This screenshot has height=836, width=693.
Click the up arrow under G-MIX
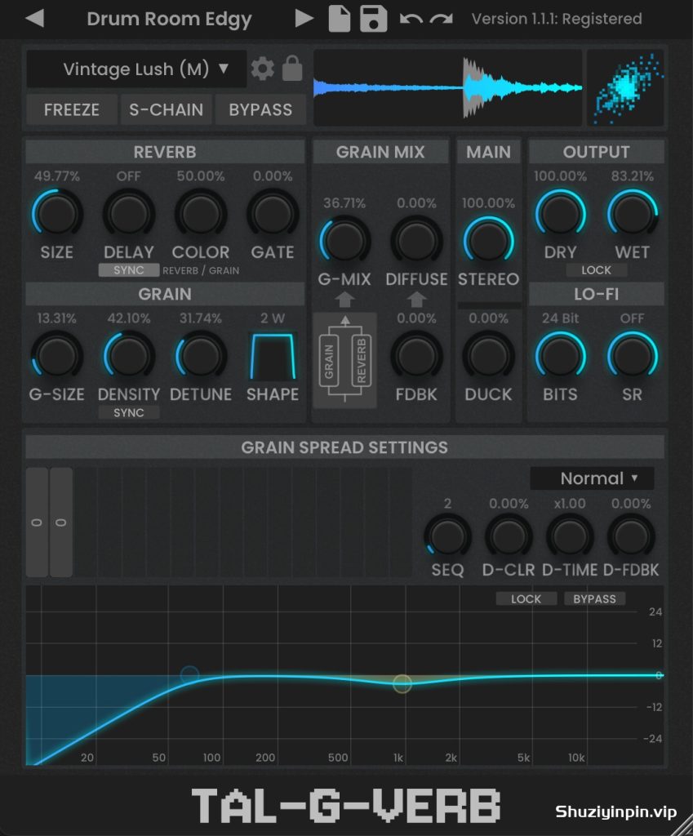coord(345,300)
